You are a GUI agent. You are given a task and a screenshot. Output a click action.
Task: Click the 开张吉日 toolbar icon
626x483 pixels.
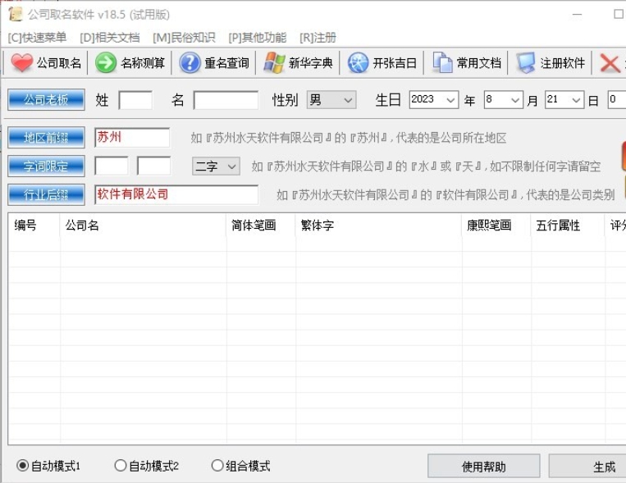click(359, 63)
